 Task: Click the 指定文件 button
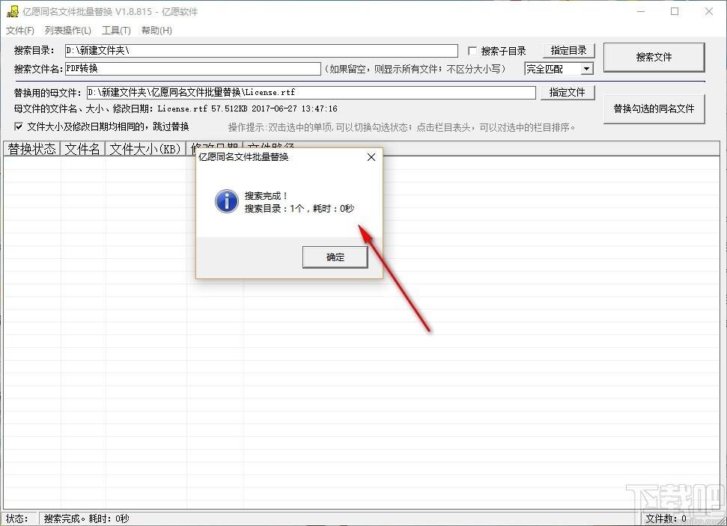[x=567, y=92]
